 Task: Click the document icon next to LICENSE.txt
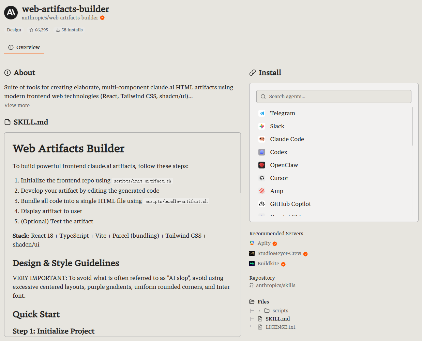coord(260,327)
